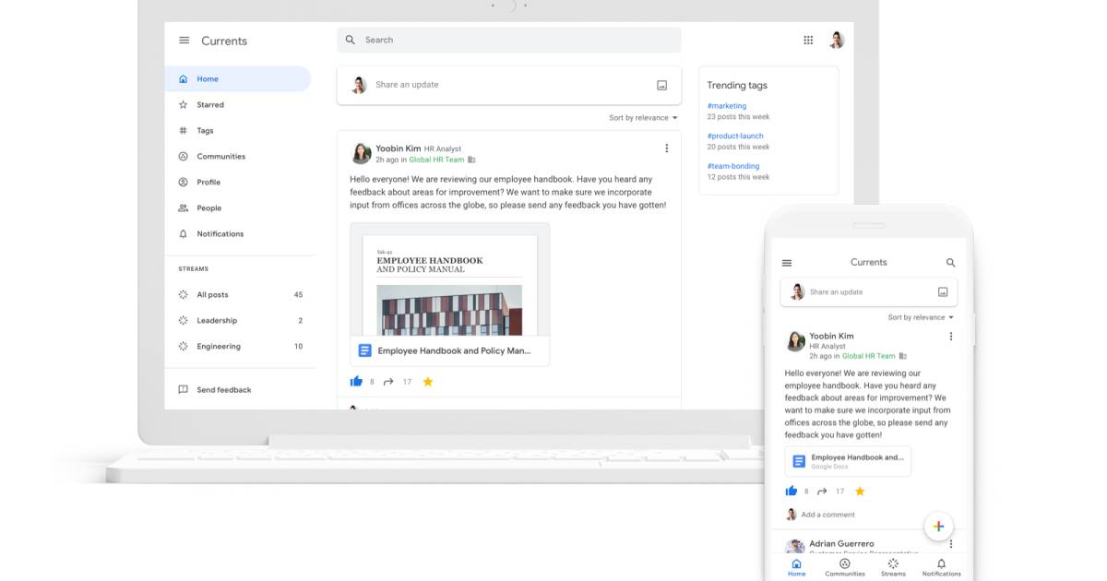Toggle the star on the mobile post
Viewport: 1107px width, 581px height.
tap(860, 491)
